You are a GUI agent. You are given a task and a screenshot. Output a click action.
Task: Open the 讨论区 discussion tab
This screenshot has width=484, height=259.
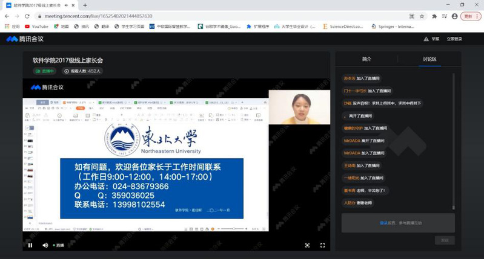[429, 59]
